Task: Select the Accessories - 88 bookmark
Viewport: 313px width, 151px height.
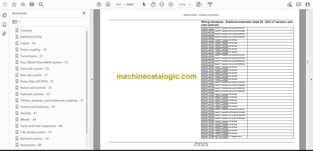Action: point(31,145)
